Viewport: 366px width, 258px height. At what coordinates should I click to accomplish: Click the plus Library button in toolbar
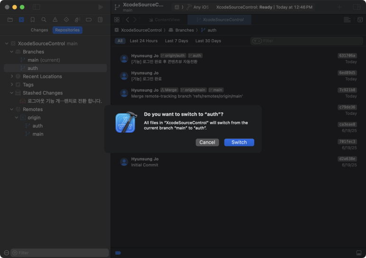339,7
